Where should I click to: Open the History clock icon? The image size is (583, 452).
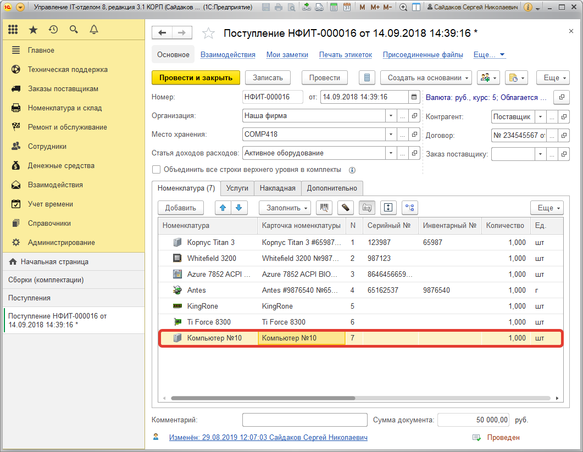[x=53, y=30]
